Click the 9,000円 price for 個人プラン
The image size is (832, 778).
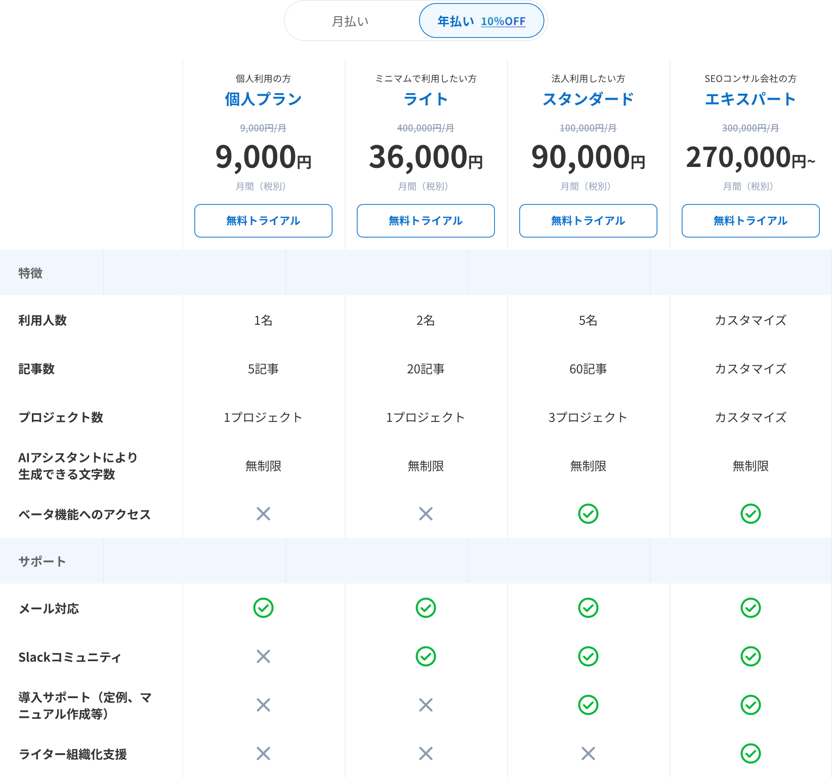263,157
